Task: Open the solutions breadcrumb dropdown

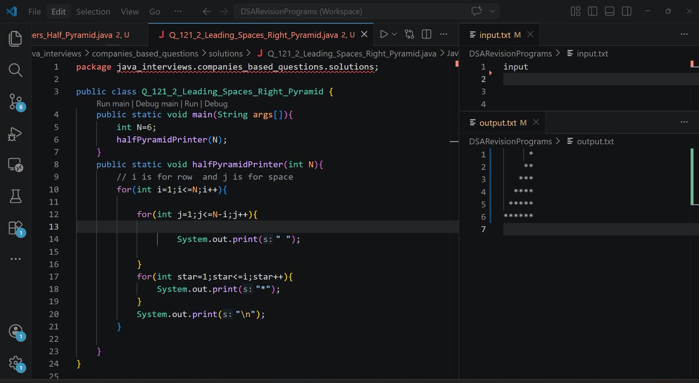Action: (x=225, y=54)
